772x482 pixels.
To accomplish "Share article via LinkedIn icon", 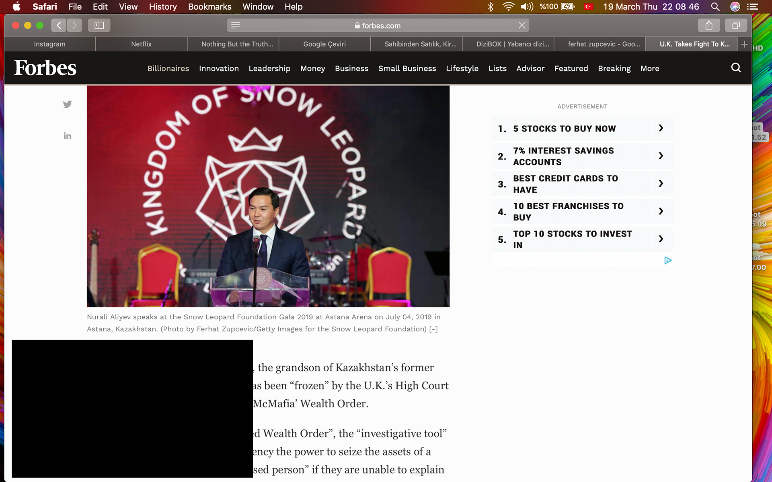I will tap(68, 136).
